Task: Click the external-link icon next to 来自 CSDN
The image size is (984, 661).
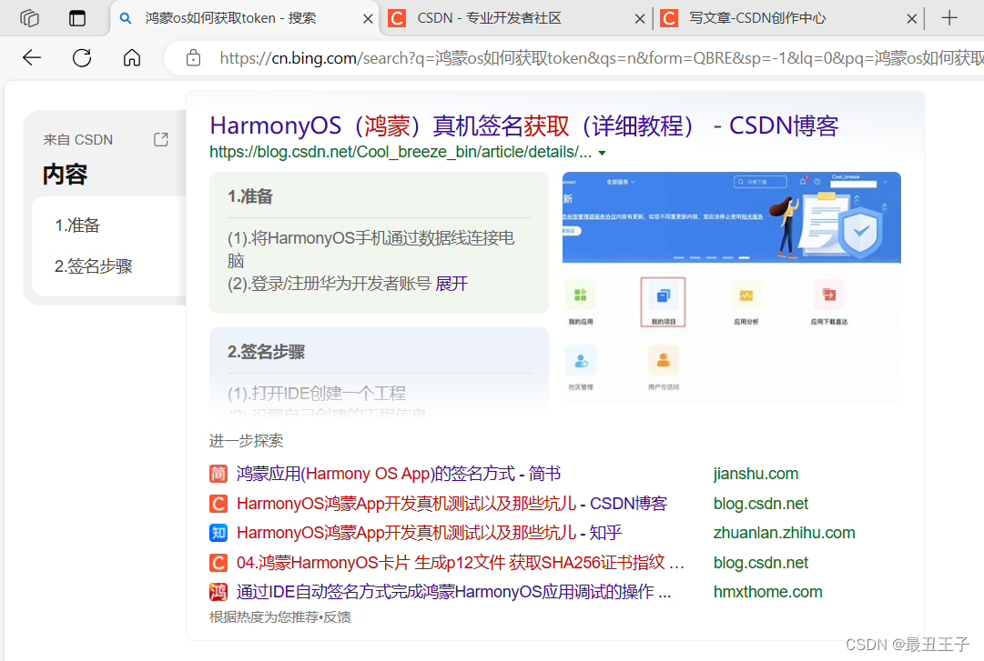Action: coord(160,139)
